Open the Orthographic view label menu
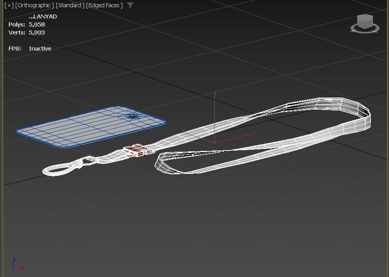The height and width of the screenshot is (277, 389). coord(35,5)
